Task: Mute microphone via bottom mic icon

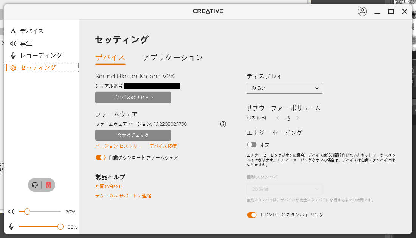Action: [x=11, y=227]
